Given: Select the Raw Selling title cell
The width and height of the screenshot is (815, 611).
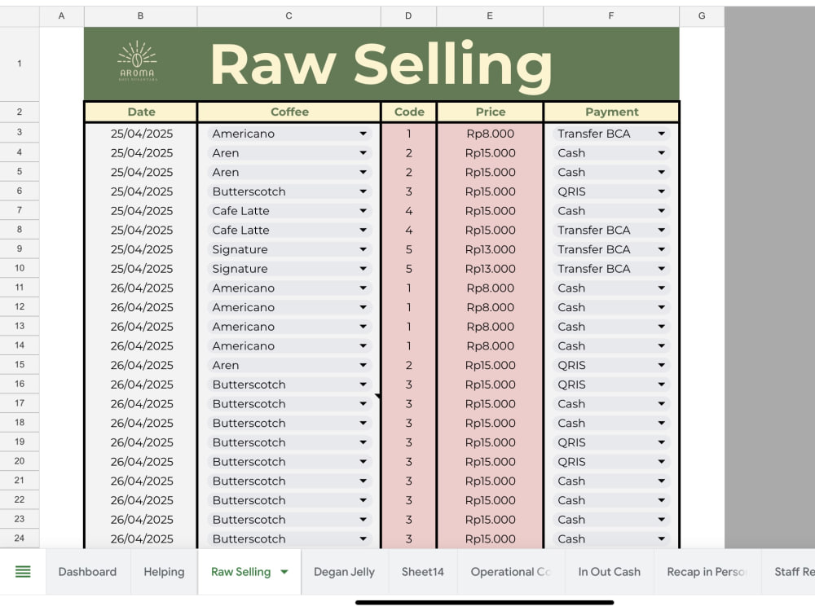Looking at the screenshot, I should coord(381,64).
